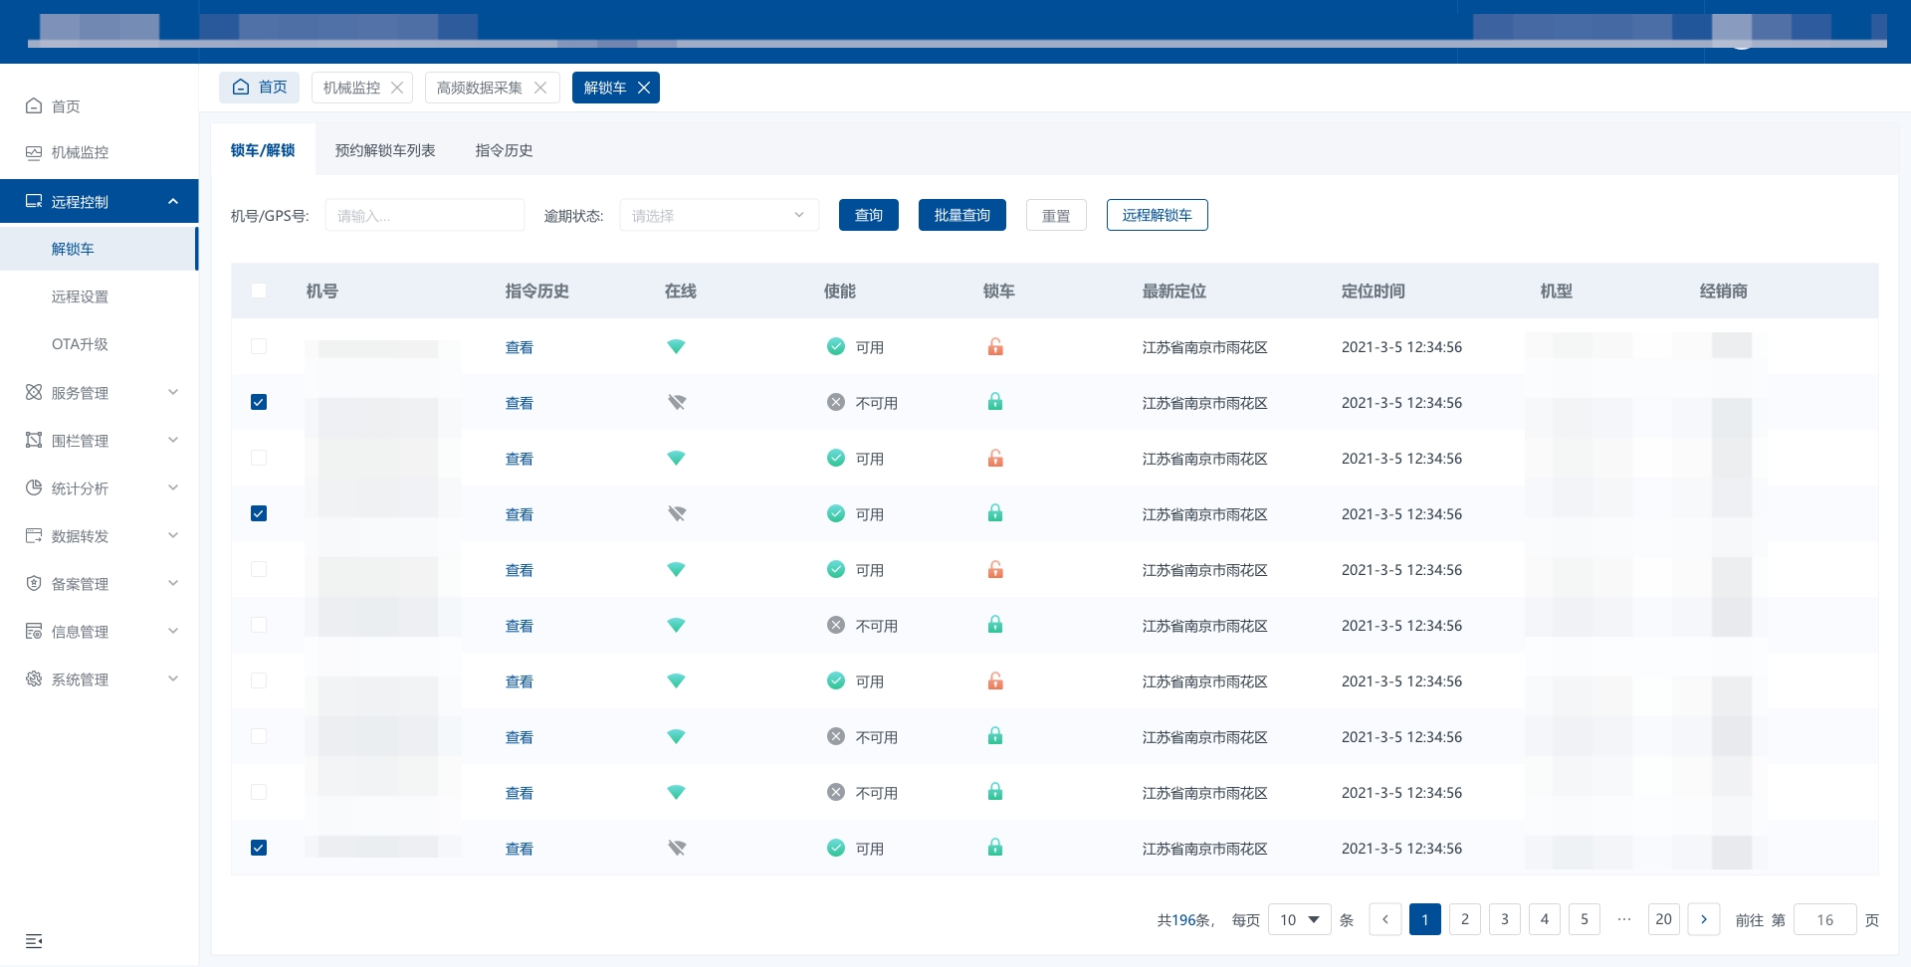Viewport: 1911px width, 967px height.
Task: Click the 批量查询 button
Action: click(x=961, y=215)
